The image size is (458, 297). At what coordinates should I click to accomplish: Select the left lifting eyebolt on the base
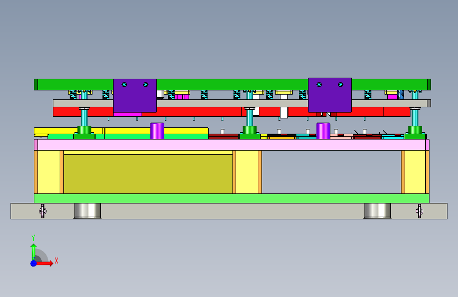[x=43, y=211]
